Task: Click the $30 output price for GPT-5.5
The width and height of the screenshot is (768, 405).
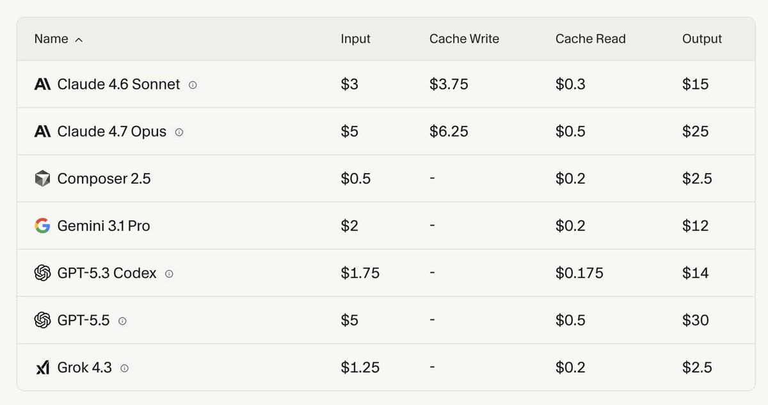Action: pyautogui.click(x=695, y=321)
